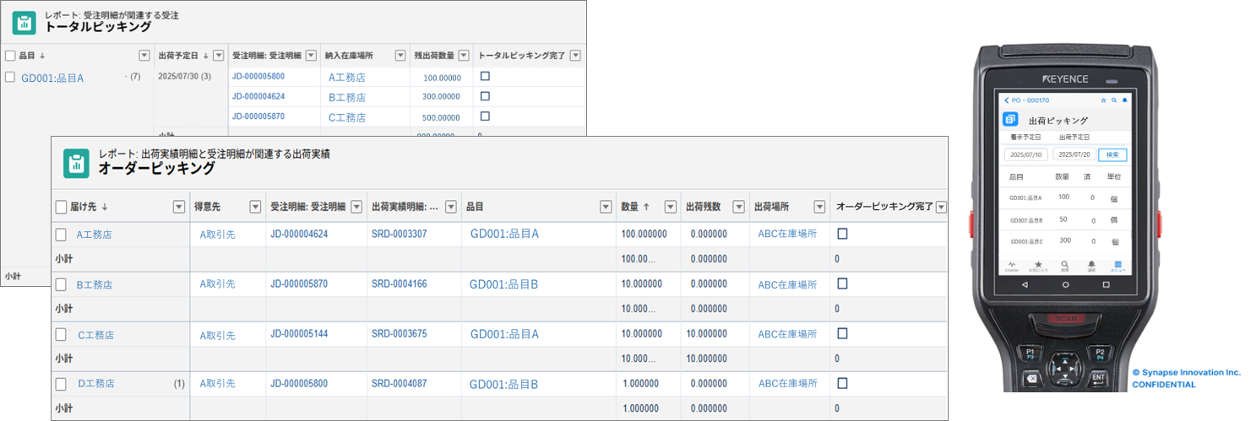The width and height of the screenshot is (1251, 421).
Task: Tap the notification bell in handheld header
Action: (1124, 100)
